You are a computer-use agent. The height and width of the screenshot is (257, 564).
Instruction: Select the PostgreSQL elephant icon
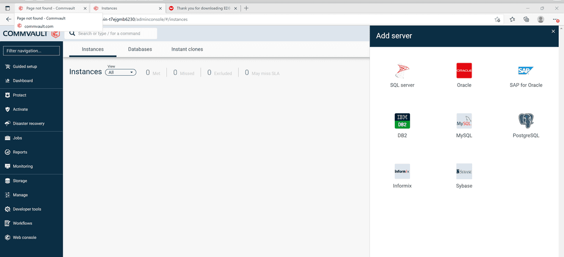[x=525, y=121]
